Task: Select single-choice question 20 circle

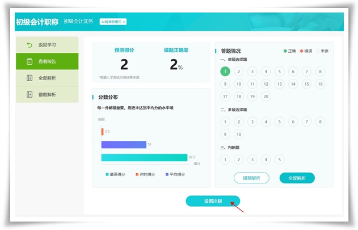Action: pos(266,97)
